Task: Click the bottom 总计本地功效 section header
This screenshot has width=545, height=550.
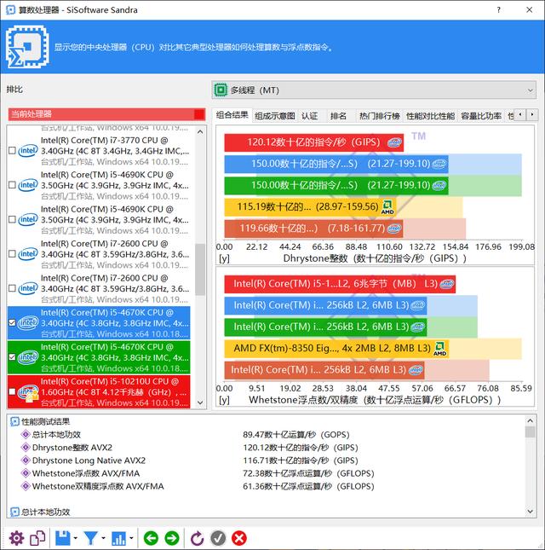Action: click(40, 512)
